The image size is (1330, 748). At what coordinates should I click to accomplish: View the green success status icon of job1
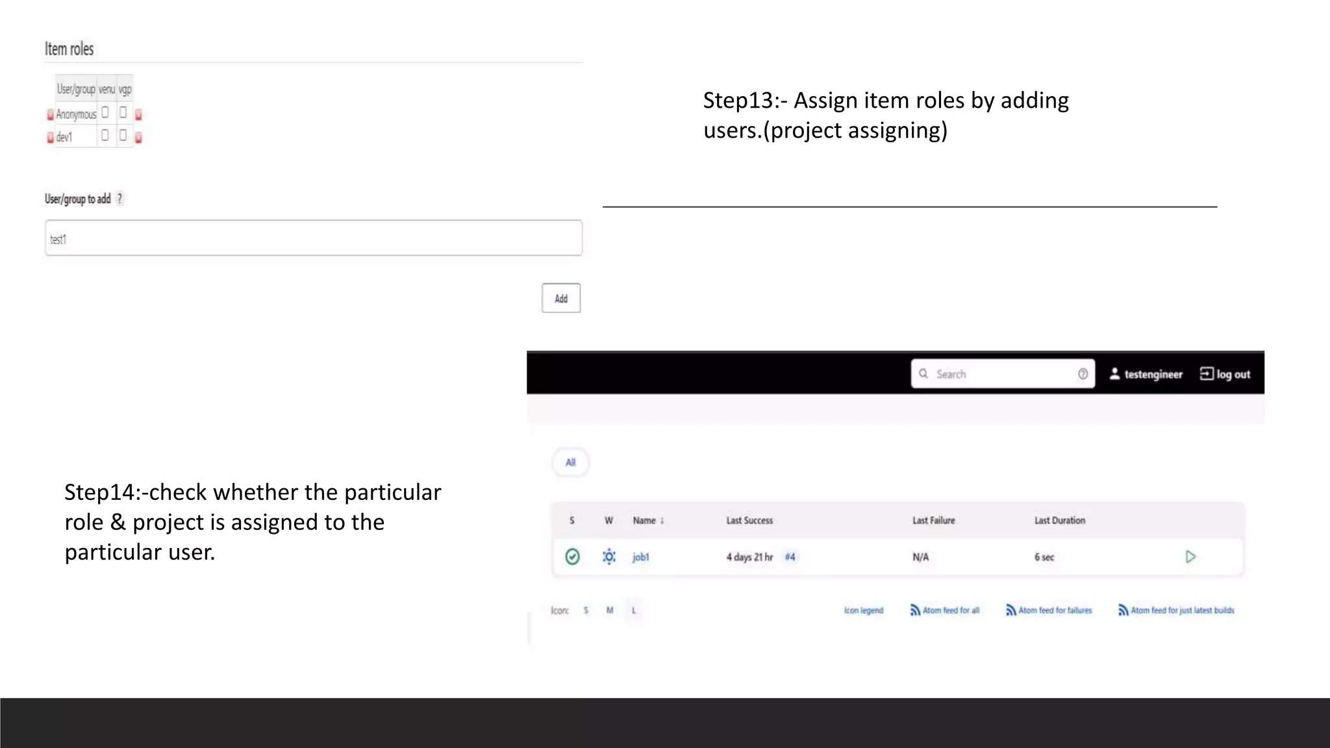tap(572, 556)
